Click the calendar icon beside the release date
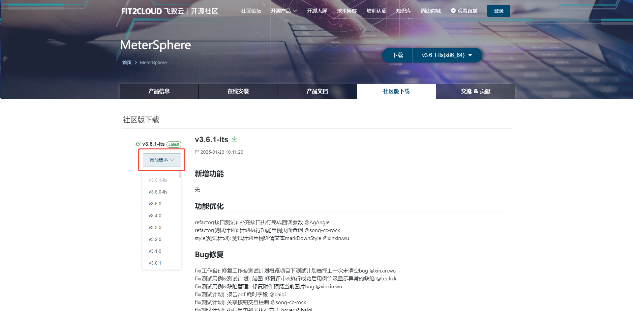 tap(196, 152)
